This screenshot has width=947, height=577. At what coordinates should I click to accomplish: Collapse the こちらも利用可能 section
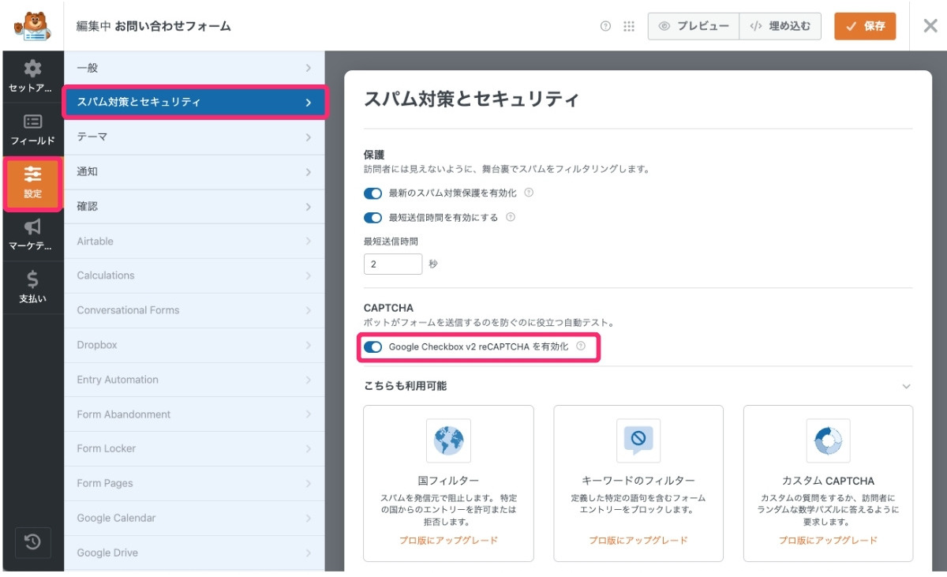pyautogui.click(x=906, y=386)
